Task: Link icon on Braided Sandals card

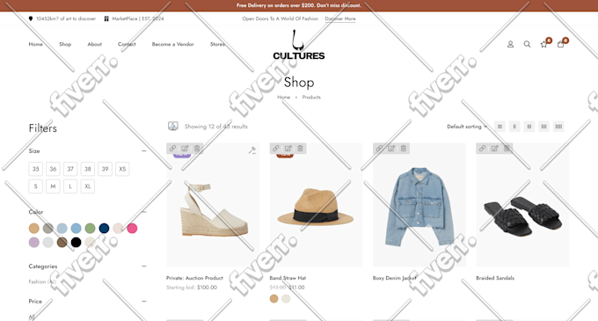Action: coord(483,149)
